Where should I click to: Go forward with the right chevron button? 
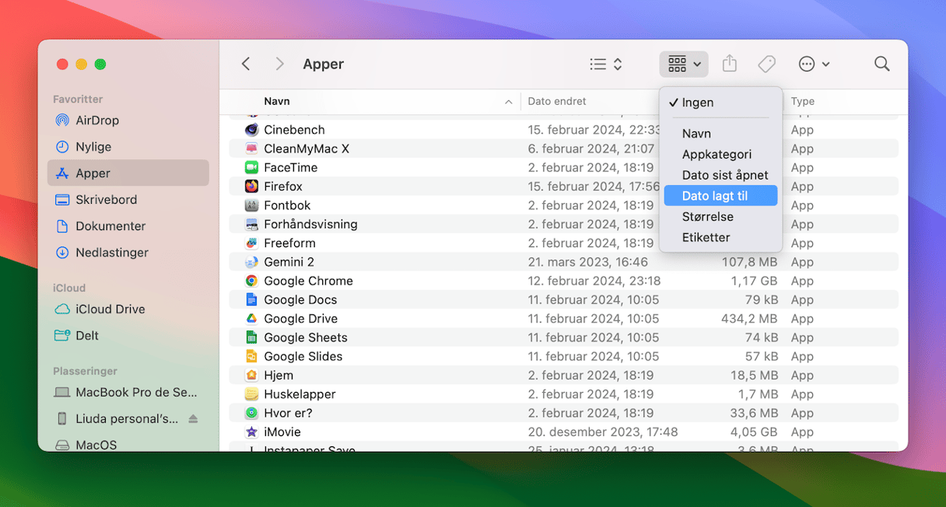point(279,64)
